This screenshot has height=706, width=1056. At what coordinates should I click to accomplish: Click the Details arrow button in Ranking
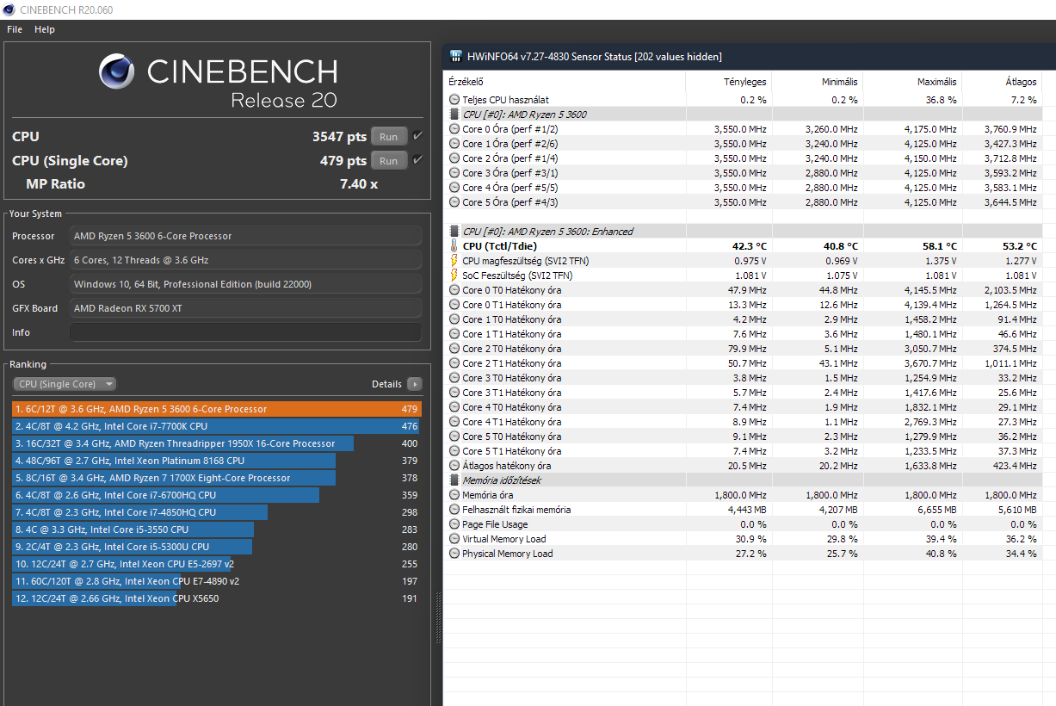[415, 384]
